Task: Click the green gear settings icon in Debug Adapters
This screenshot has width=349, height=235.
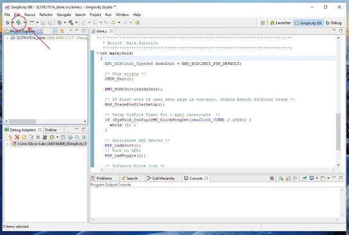Action: tap(52, 137)
